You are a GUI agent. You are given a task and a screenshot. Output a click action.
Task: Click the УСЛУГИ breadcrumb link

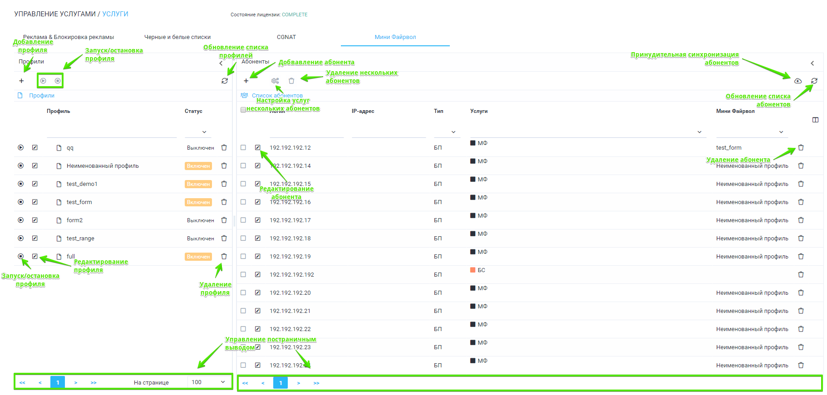[115, 14]
